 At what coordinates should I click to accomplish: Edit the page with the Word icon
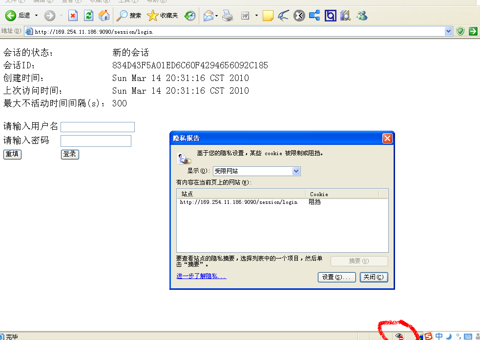click(245, 15)
